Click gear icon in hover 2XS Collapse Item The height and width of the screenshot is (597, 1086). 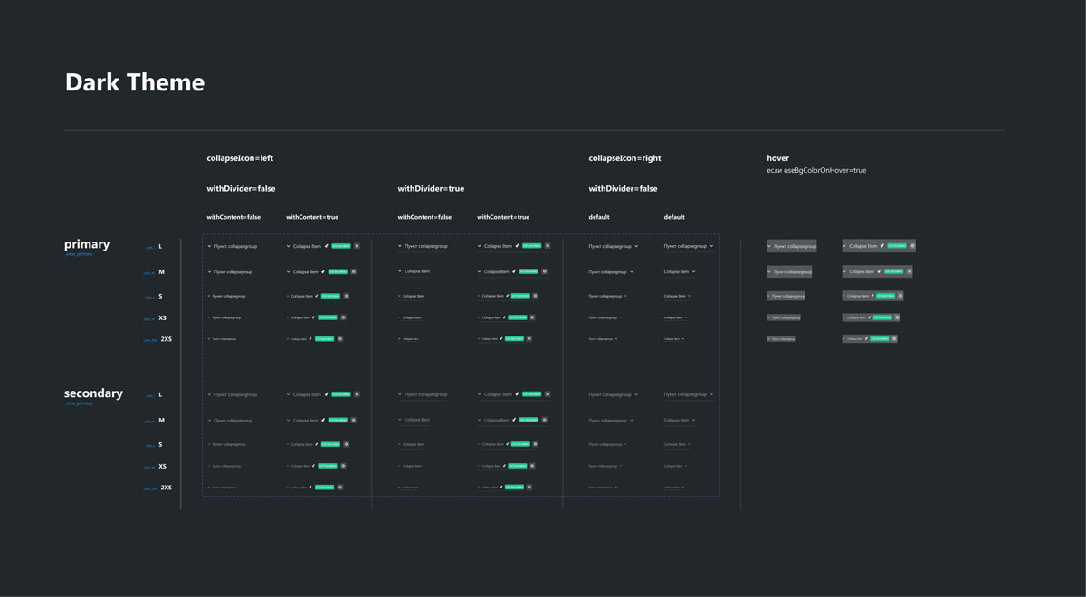(x=894, y=339)
